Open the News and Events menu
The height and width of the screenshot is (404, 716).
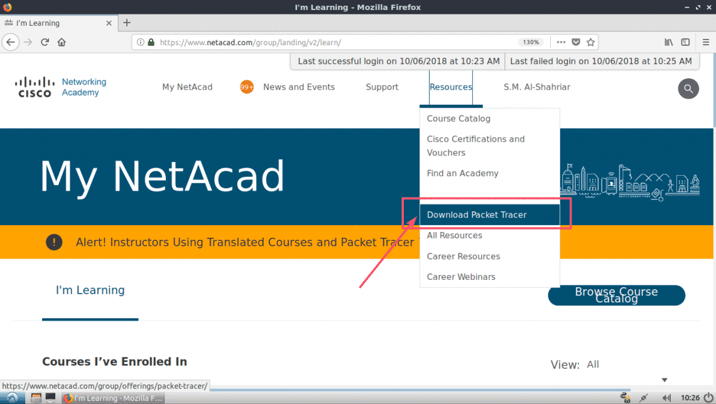298,87
